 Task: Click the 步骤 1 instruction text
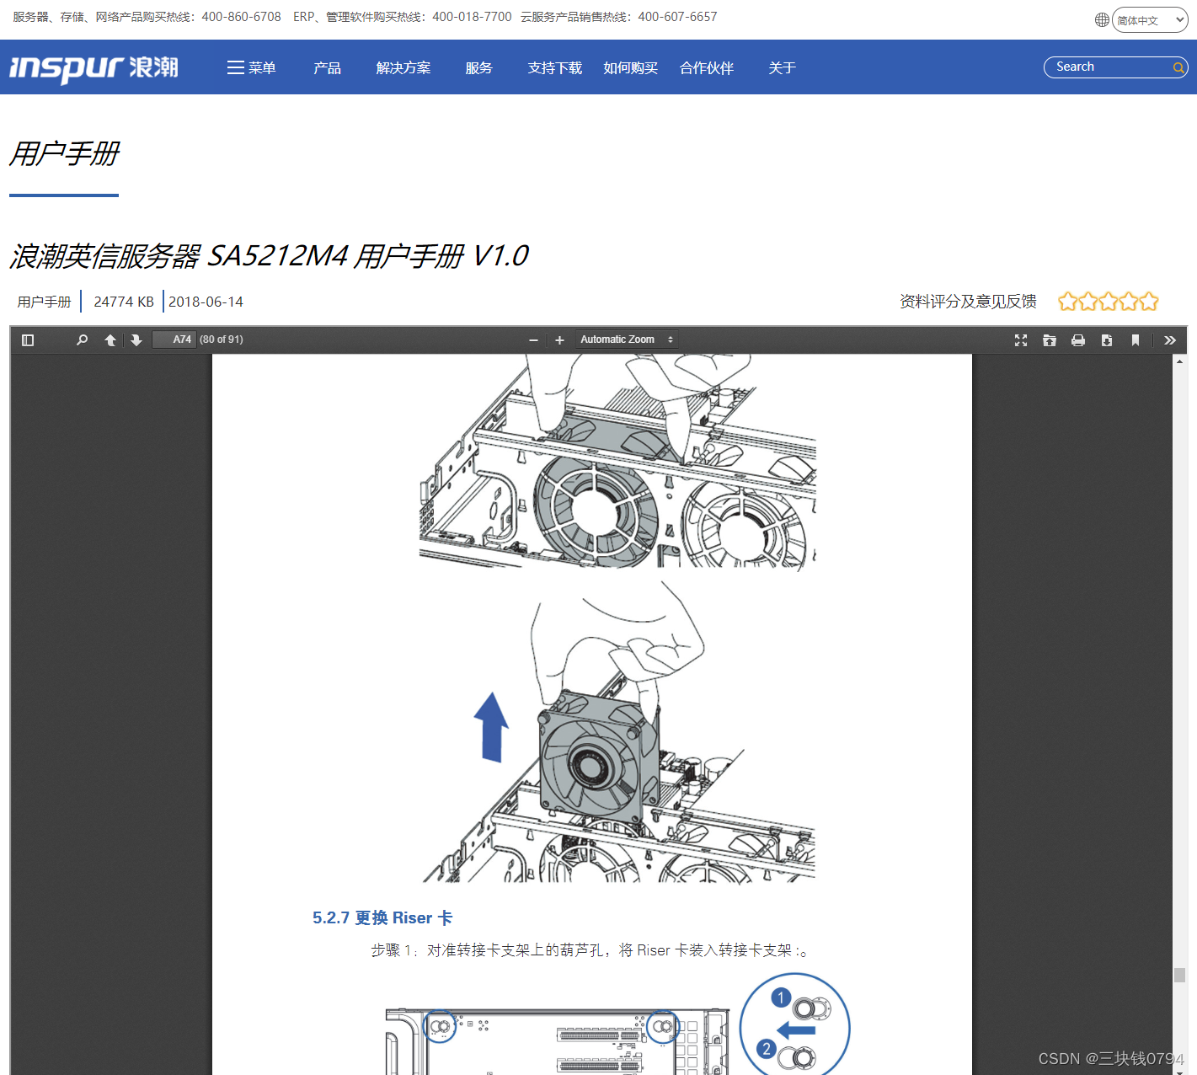[x=590, y=950]
